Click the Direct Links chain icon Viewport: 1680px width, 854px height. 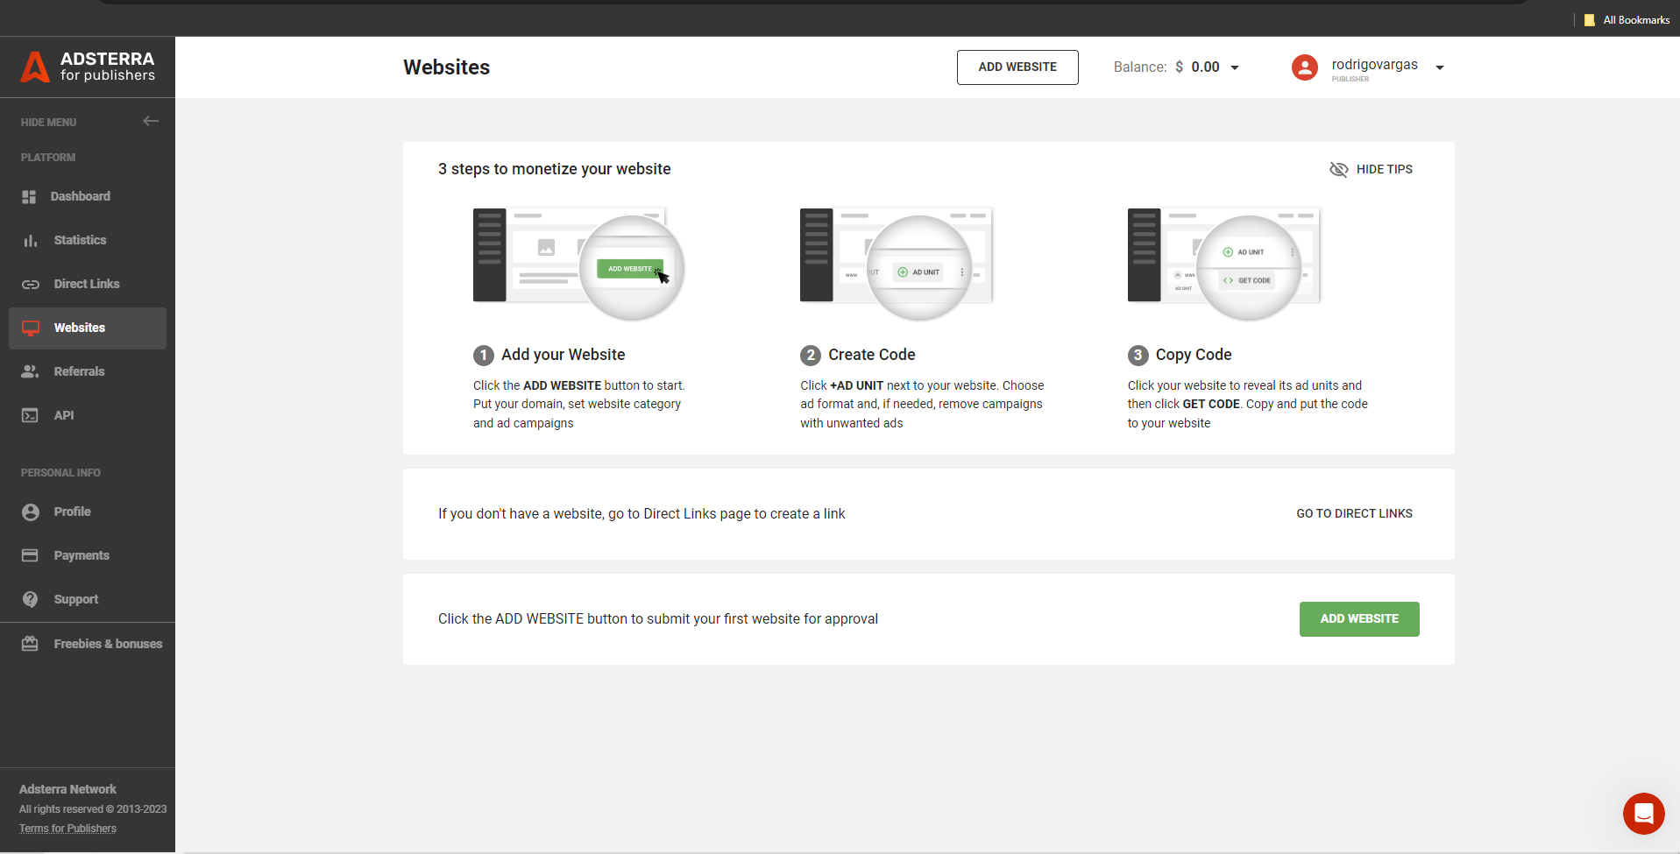pos(31,285)
